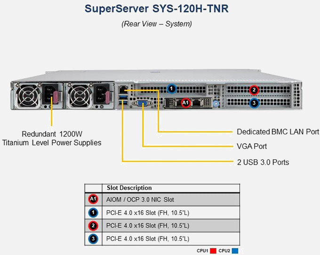Click the left power supply socket
Viewport: 320px width, 255px height.
[x=49, y=95]
